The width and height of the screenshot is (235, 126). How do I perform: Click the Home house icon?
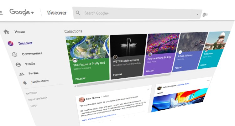click(6, 32)
